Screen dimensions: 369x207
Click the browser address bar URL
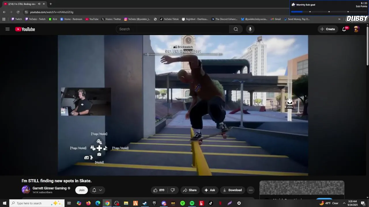pos(52,12)
